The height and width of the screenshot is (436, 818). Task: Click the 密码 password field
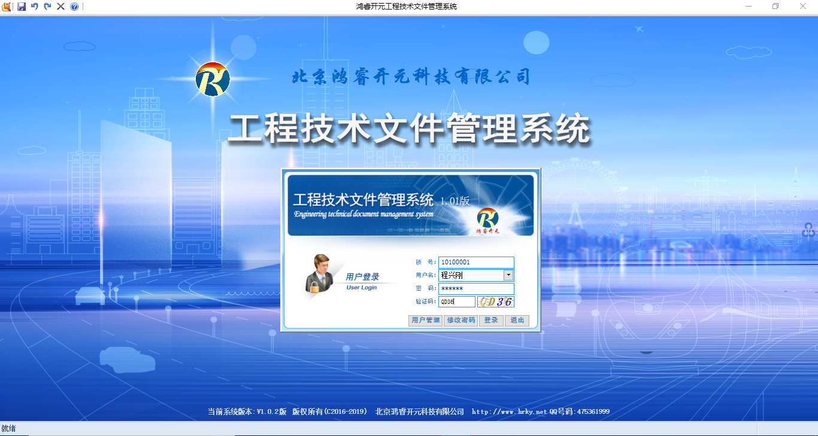(476, 289)
